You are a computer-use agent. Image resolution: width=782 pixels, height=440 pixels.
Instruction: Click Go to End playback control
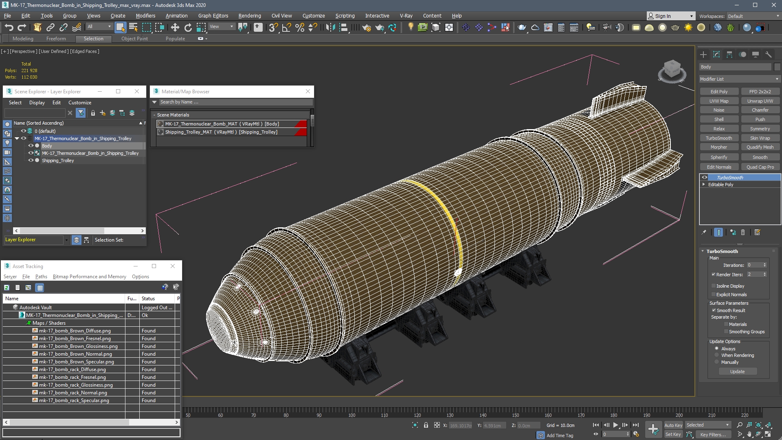pos(636,425)
